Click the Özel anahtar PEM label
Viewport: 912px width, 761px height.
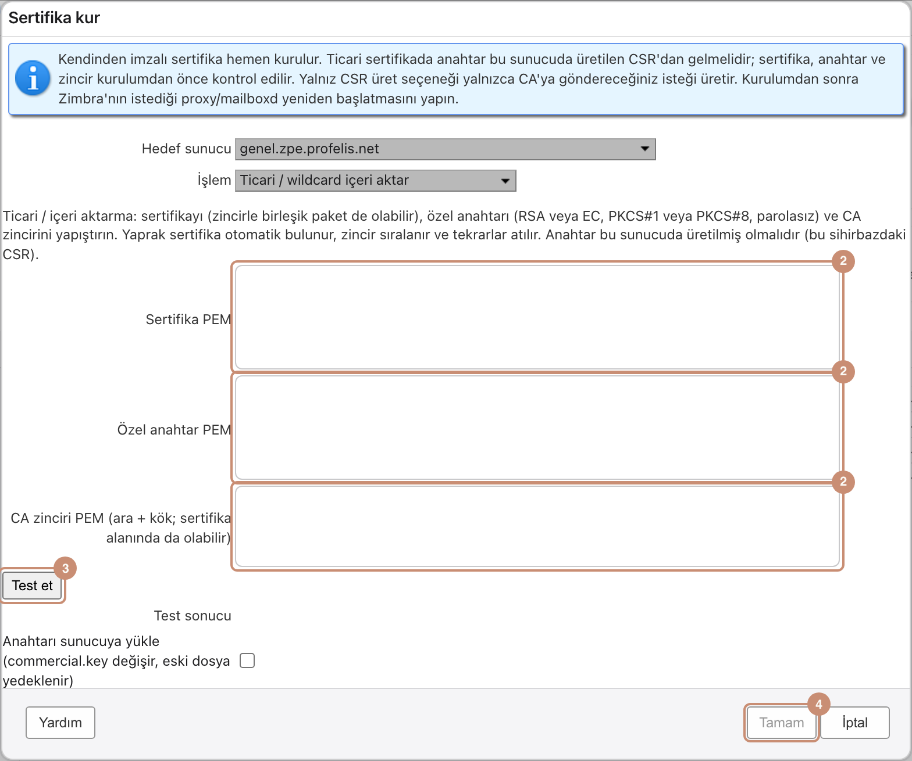pos(174,430)
